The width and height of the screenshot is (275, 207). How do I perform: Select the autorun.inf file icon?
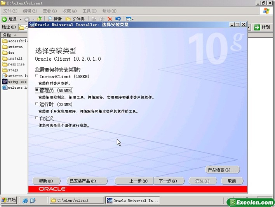coord(5,76)
